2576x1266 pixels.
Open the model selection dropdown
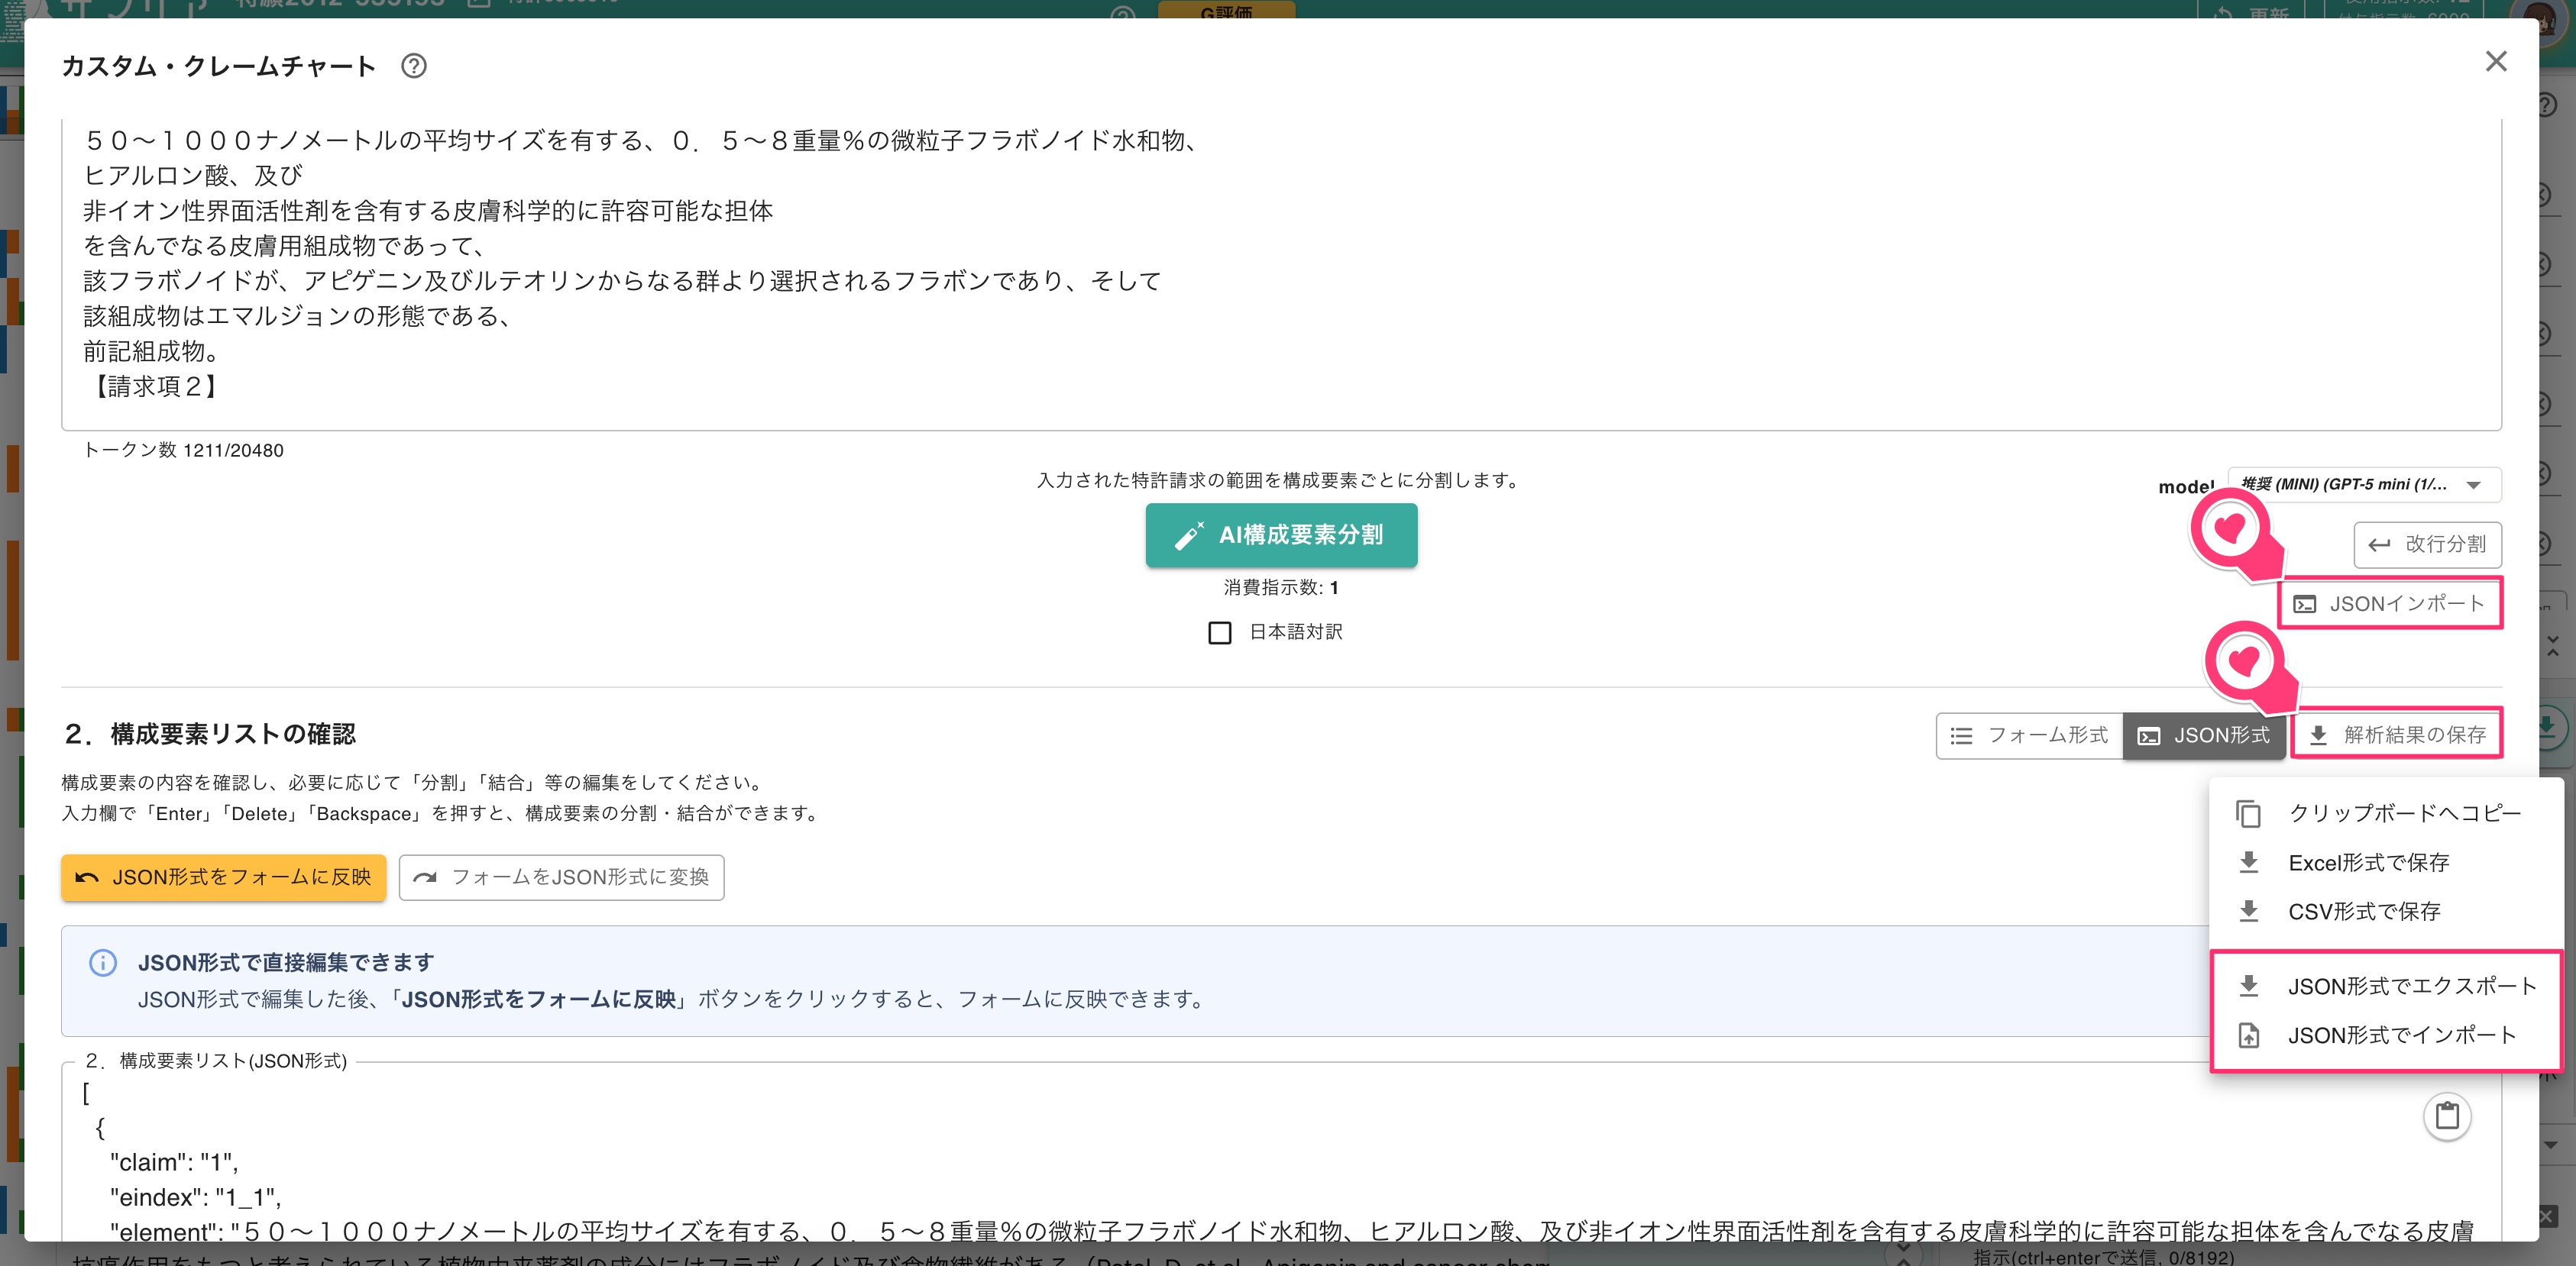(x=2364, y=485)
